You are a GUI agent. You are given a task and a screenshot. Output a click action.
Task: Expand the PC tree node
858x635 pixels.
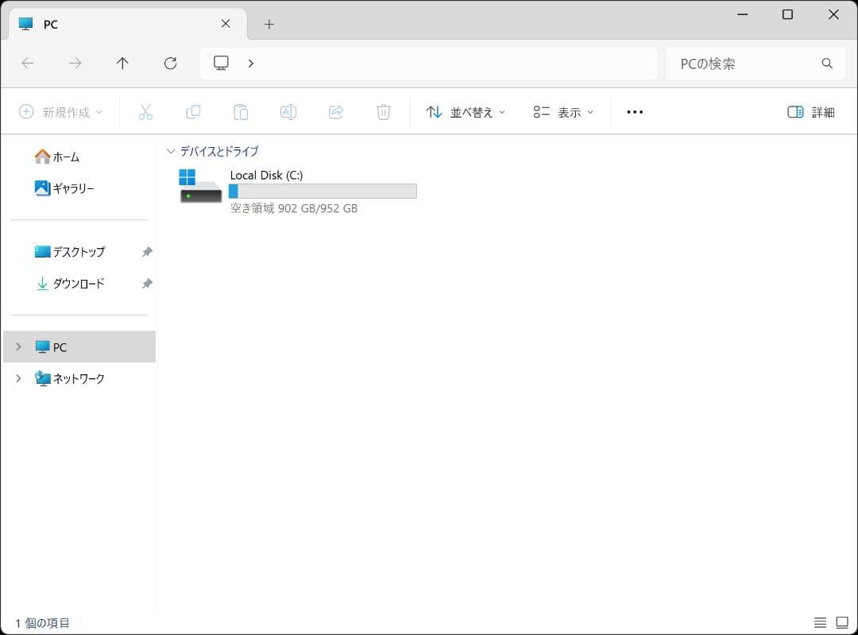(x=19, y=347)
